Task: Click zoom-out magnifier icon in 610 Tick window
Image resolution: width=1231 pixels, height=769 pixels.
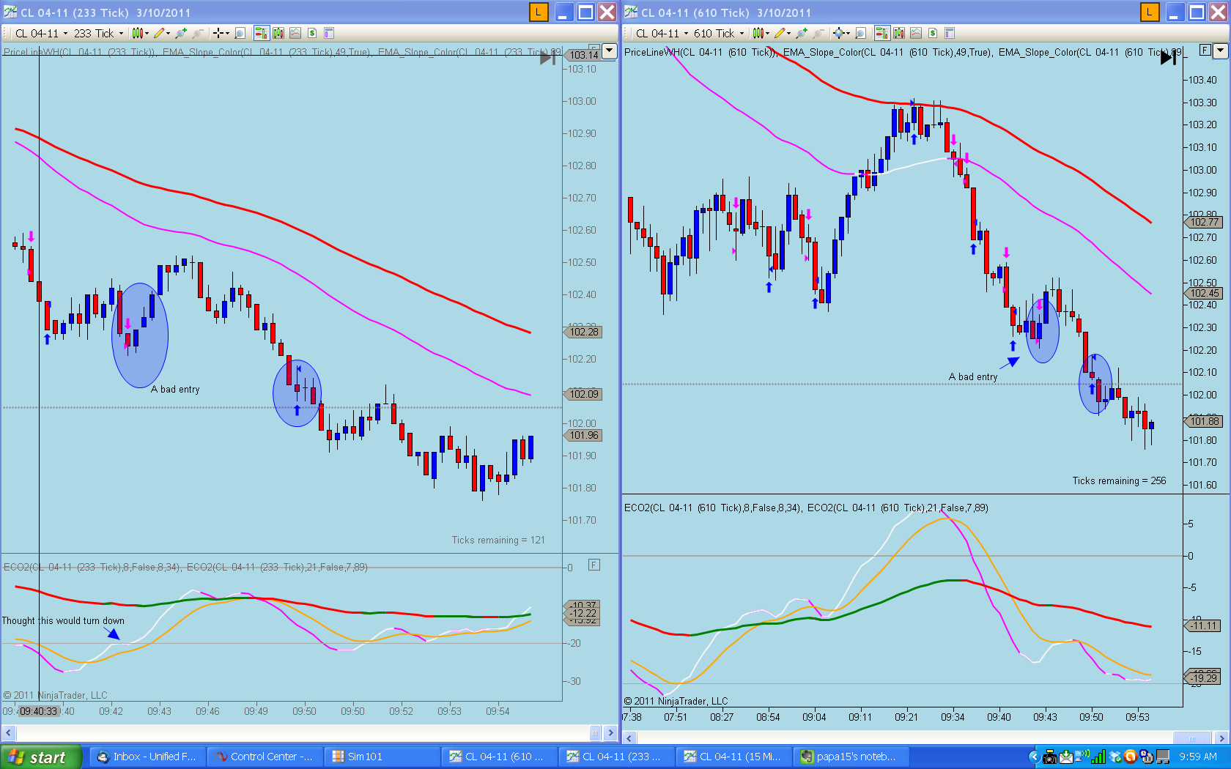Action: pos(818,33)
